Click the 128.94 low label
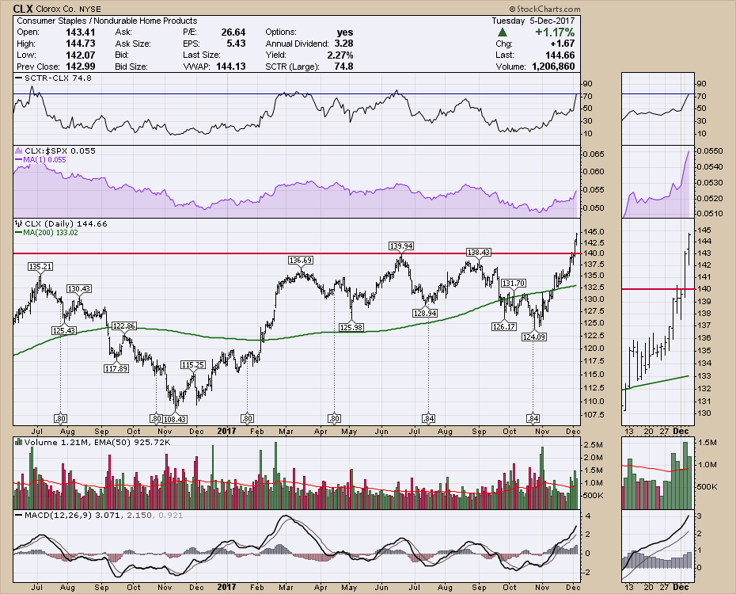The height and width of the screenshot is (594, 736). pyautogui.click(x=425, y=313)
